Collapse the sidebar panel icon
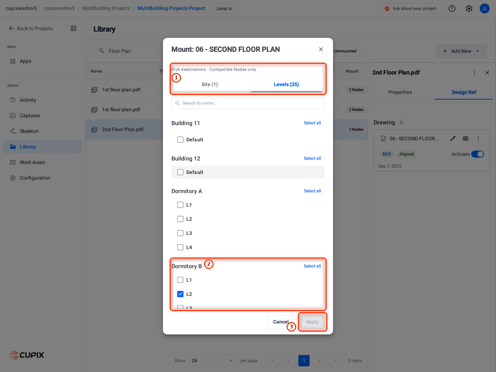The image size is (496, 372). pyautogui.click(x=73, y=28)
